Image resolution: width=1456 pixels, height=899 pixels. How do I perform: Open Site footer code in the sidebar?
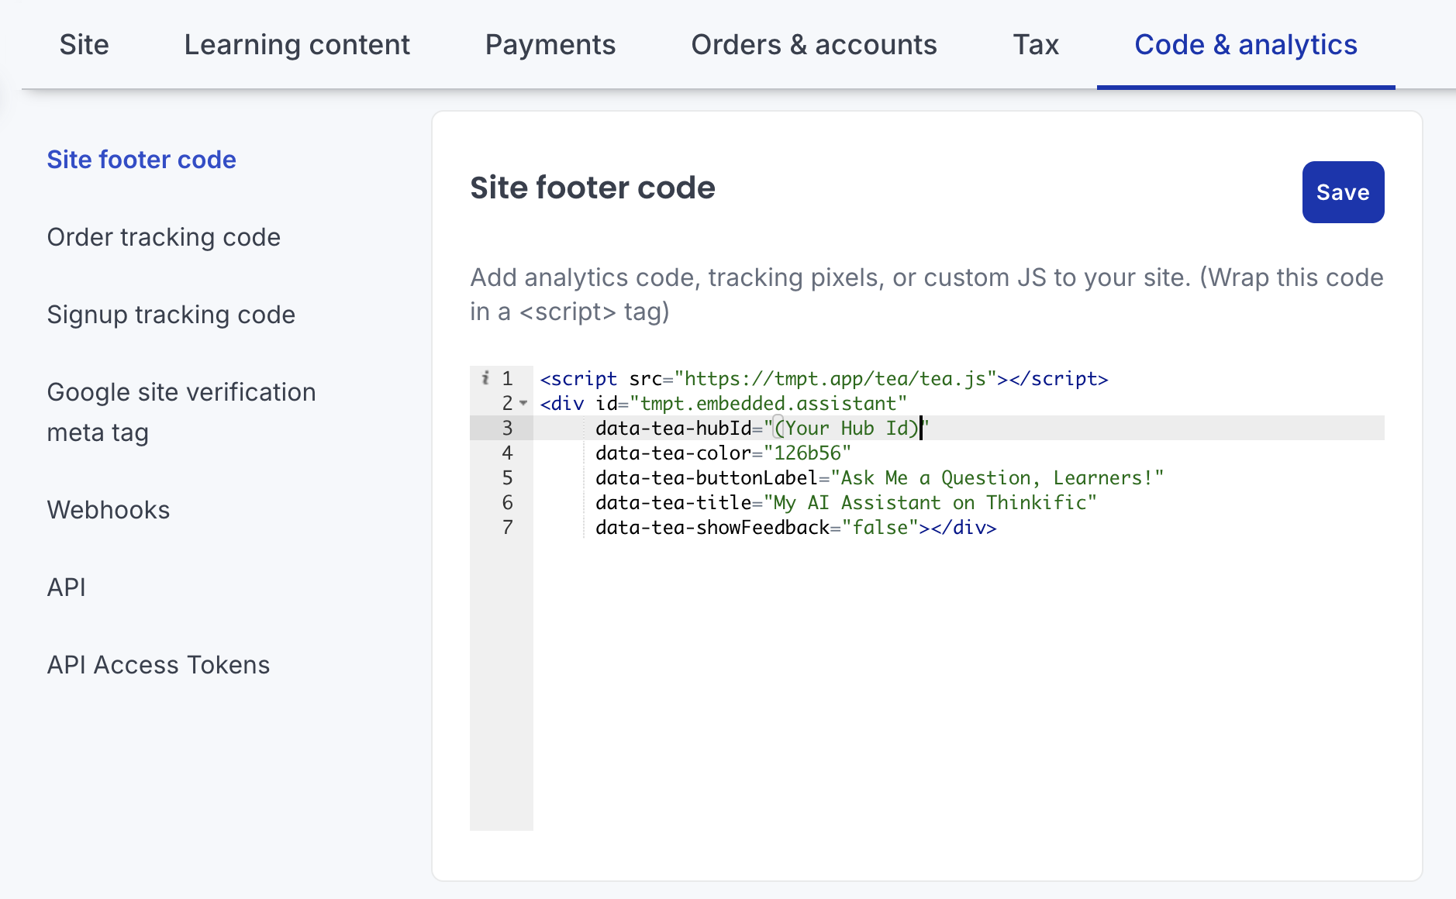point(141,160)
